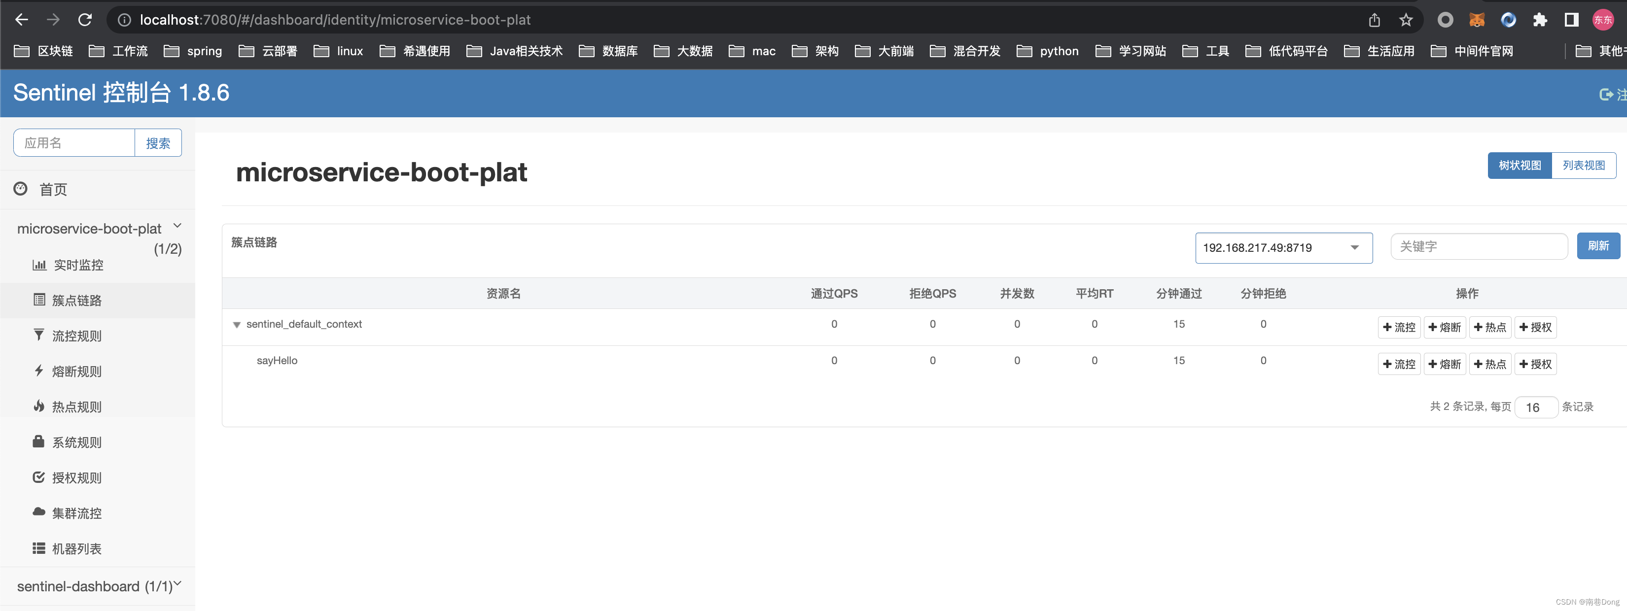This screenshot has width=1627, height=611.
Task: Go back with browser back arrow
Action: pos(22,20)
